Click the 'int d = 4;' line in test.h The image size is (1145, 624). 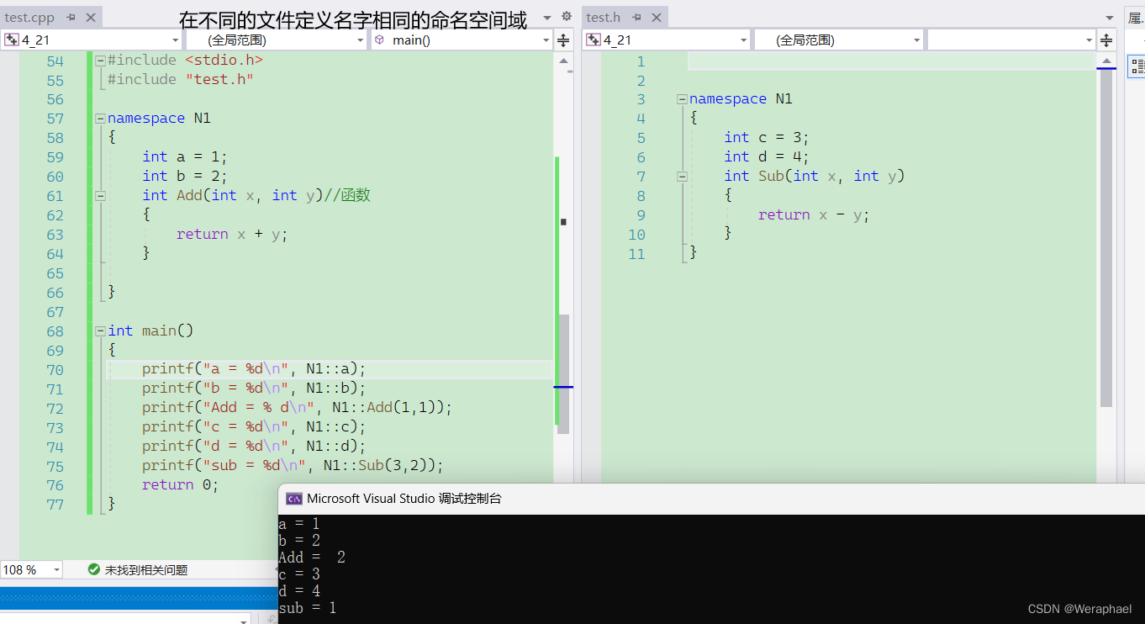click(x=767, y=157)
